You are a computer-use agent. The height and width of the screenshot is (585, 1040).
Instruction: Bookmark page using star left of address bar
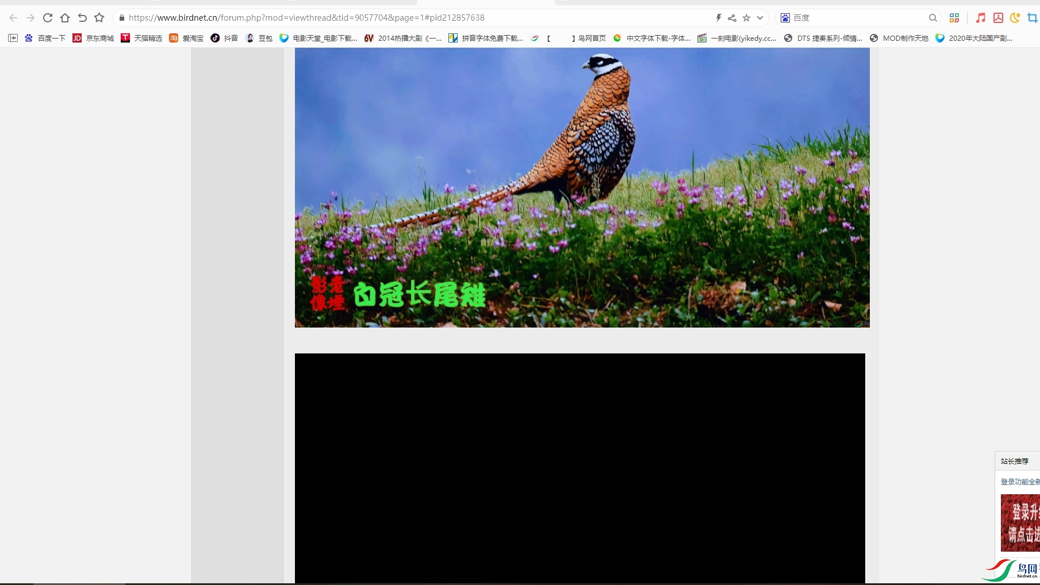[x=99, y=18]
